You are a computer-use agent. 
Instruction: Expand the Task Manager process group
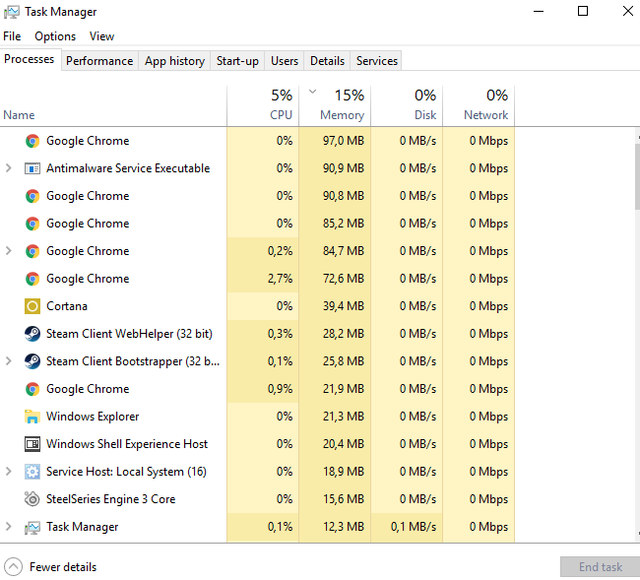[8, 527]
